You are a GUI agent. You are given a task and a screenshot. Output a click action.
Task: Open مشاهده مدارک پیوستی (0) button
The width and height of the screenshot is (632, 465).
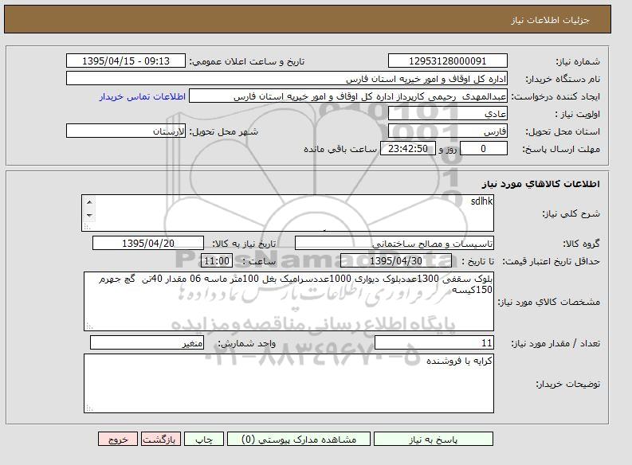[299, 439]
